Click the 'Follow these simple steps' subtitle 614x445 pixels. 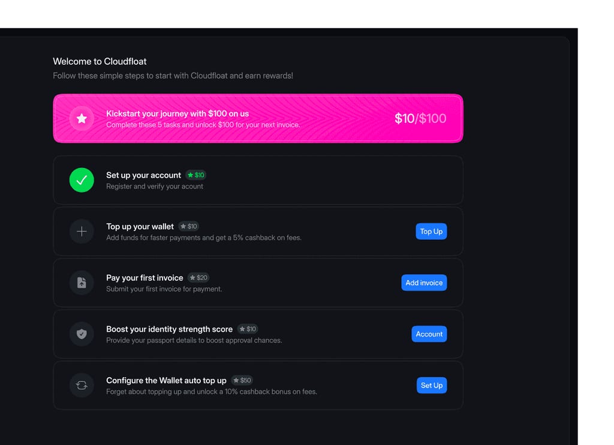(173, 76)
